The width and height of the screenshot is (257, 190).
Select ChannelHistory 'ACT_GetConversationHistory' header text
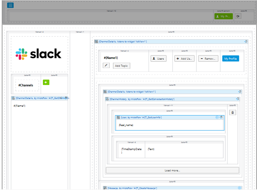coord(142,99)
